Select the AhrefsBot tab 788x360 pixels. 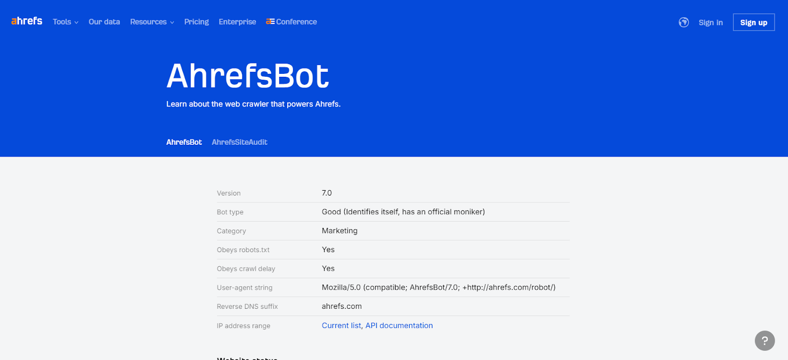184,142
